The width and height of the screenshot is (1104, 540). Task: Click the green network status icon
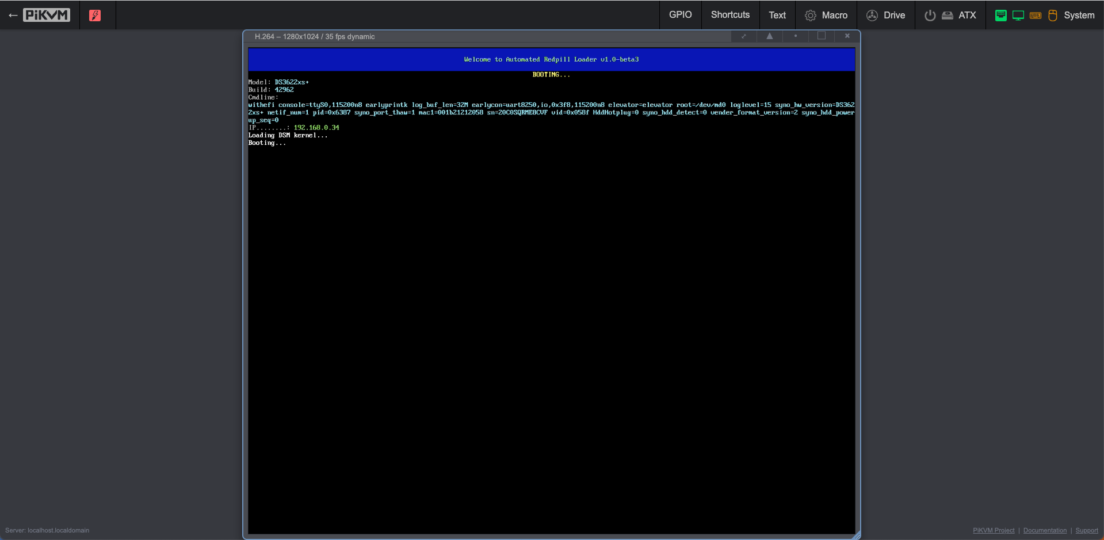pyautogui.click(x=1001, y=16)
